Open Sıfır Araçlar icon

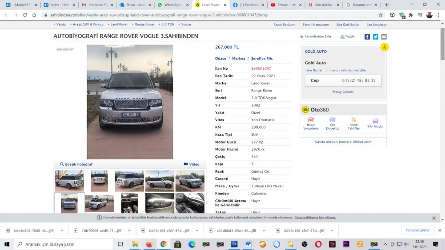[x=375, y=123]
